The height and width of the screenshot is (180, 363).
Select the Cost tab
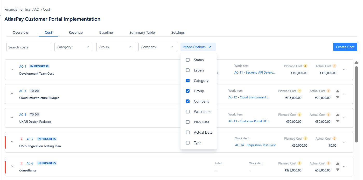(x=48, y=32)
